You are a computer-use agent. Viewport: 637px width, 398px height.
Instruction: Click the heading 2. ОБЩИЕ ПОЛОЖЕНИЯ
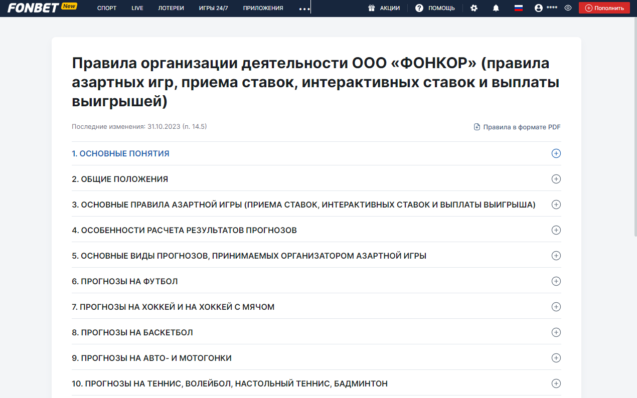120,179
